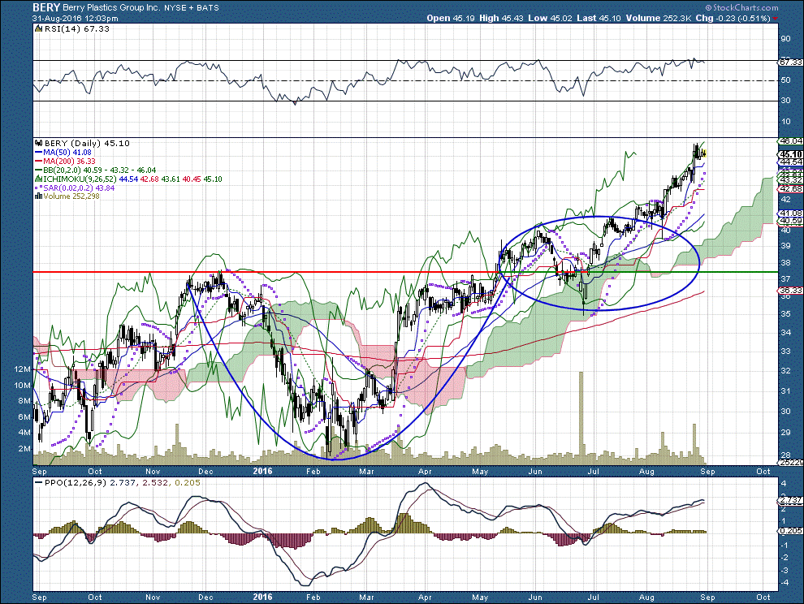Viewport: 804px width, 604px height.
Task: Click the cloud icon before ICHIMOKU
Action: click(38, 179)
